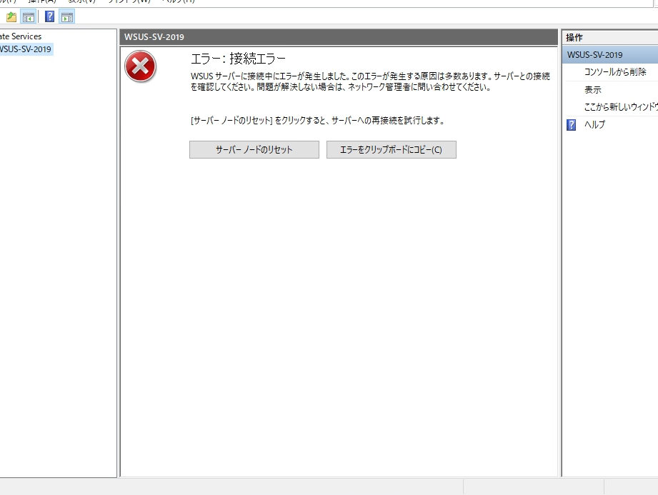Toggle the Show/Hide Action Pane toolbar icon
Screen dimensions: 658x495
click(66, 16)
